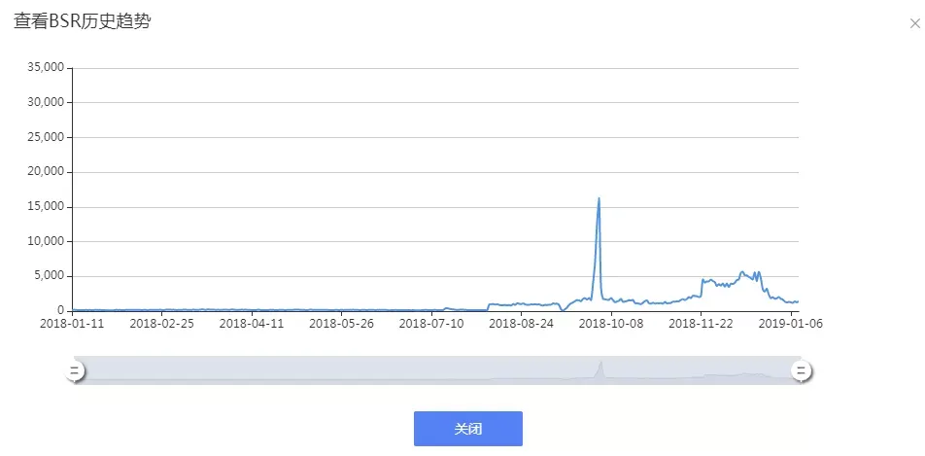The width and height of the screenshot is (925, 456).
Task: Click the 2019-01-06 x-axis label
Action: (791, 326)
